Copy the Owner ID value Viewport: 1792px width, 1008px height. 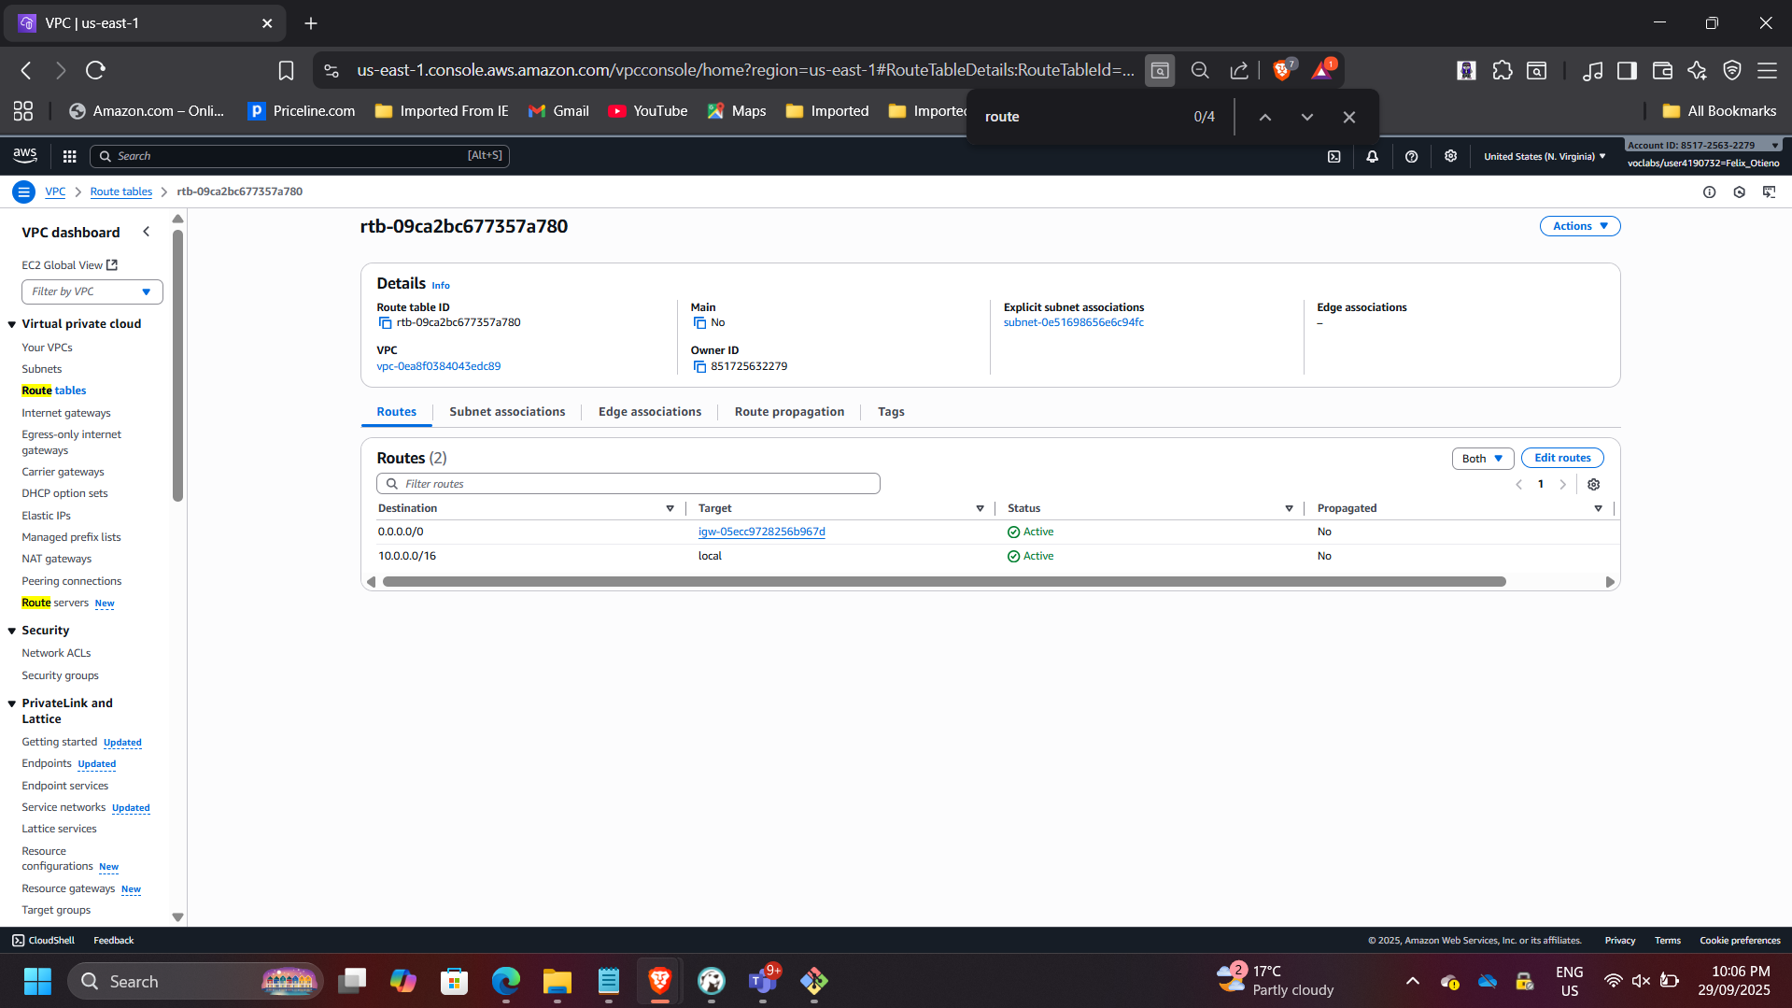[699, 367]
